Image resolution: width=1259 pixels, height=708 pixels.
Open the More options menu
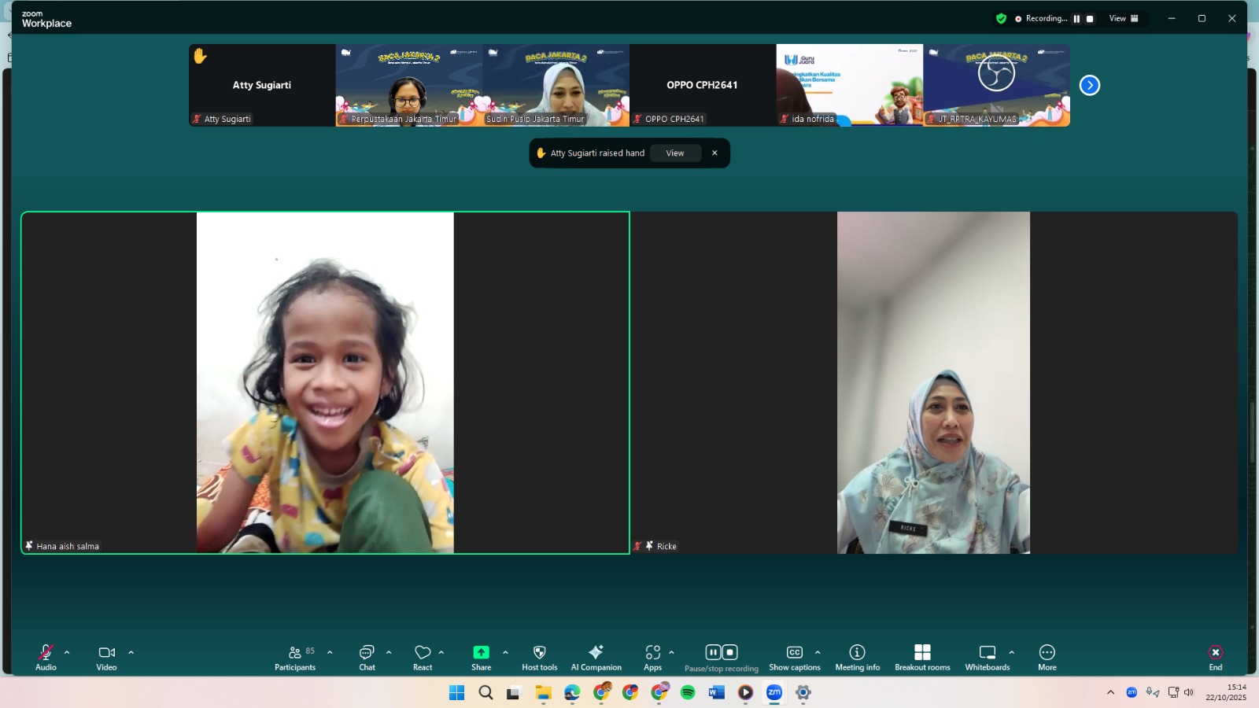coord(1047,657)
